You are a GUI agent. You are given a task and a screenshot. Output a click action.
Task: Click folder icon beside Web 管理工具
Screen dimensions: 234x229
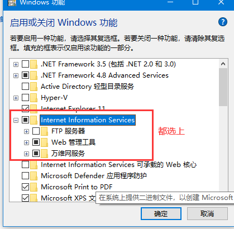click(44, 142)
